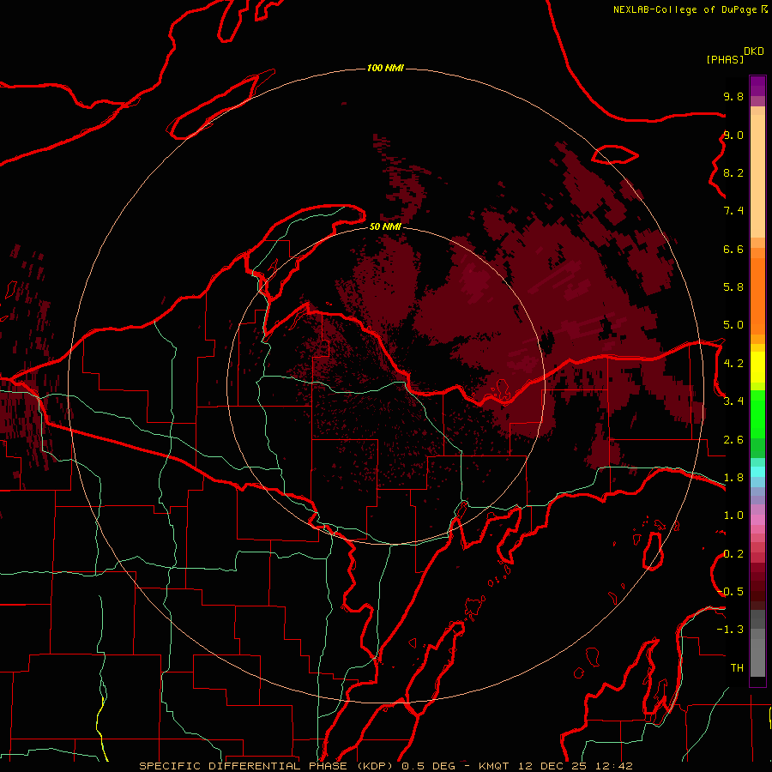Click the 50 NMI range ring label
772x772 pixels.
click(x=385, y=227)
